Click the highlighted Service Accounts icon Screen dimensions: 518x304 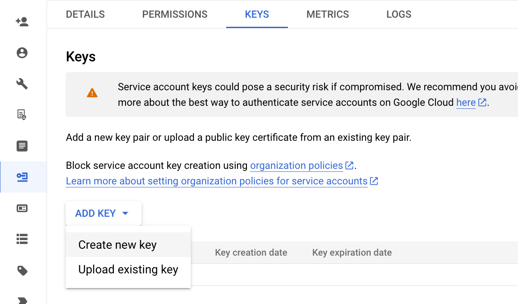(22, 177)
